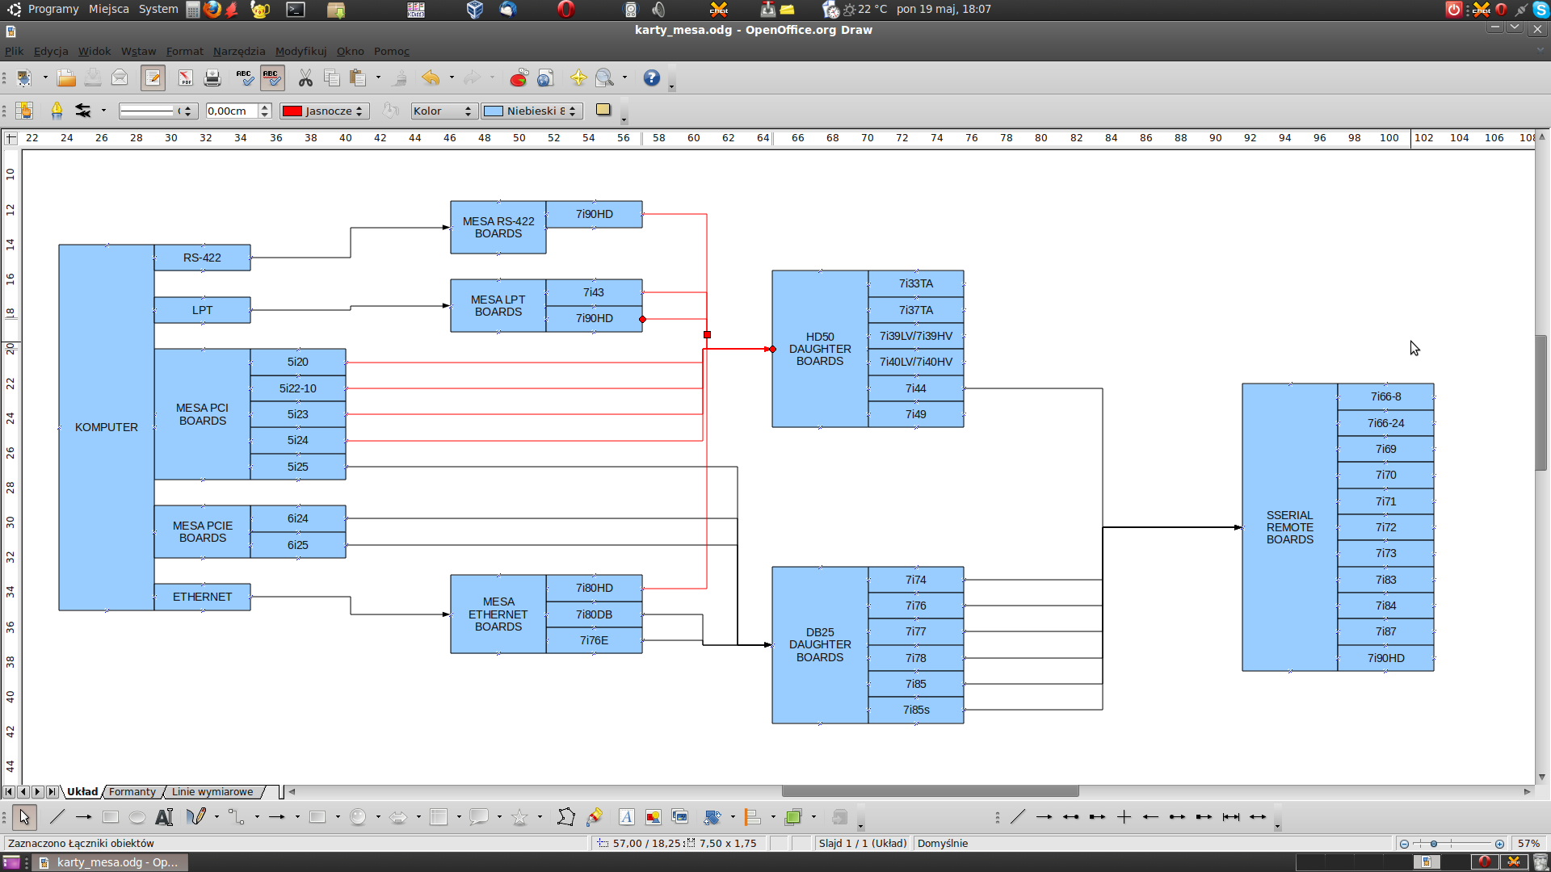Click the karty_mesa.odg taskbar button
1551x872 pixels.
(x=109, y=862)
